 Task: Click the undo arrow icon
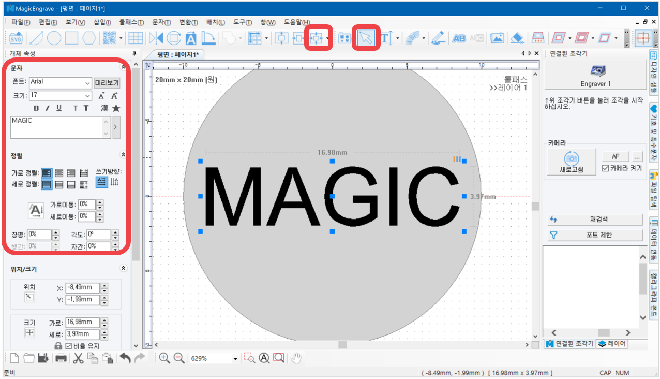pyautogui.click(x=125, y=358)
